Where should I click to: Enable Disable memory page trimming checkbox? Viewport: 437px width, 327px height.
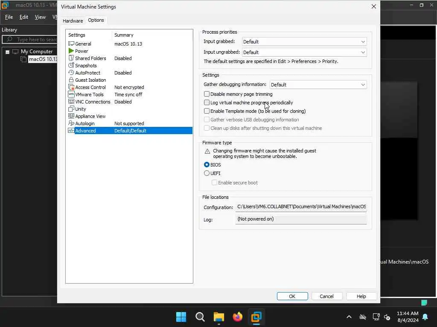[207, 94]
